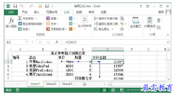The image size is (175, 96).
Task: Click vertical scrollbar down arrow
Action: point(169,79)
